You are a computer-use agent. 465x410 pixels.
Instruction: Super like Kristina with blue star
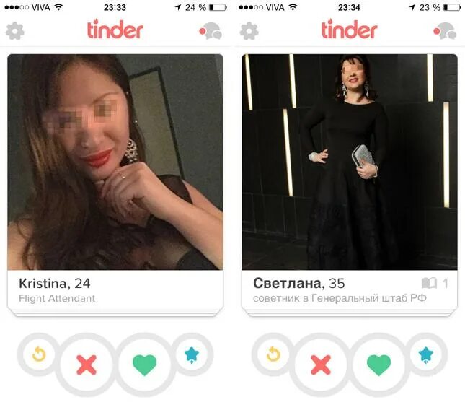[192, 354]
